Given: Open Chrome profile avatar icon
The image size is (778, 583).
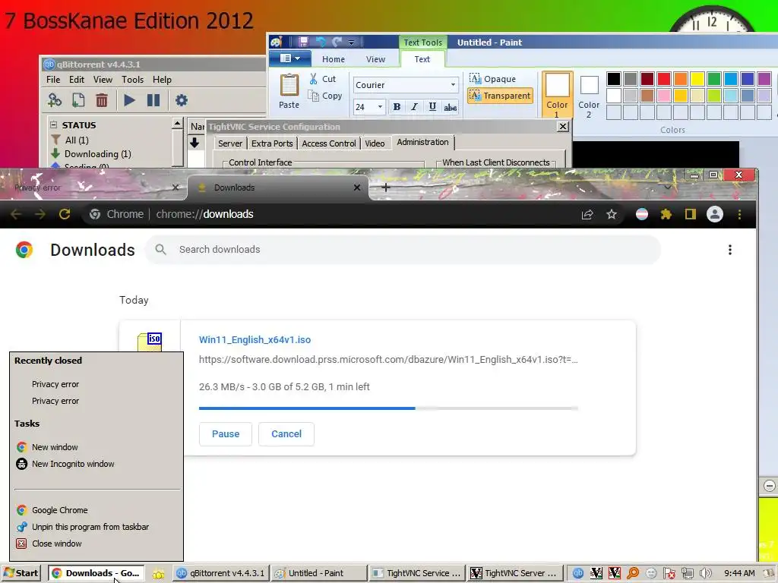Looking at the screenshot, I should (714, 214).
